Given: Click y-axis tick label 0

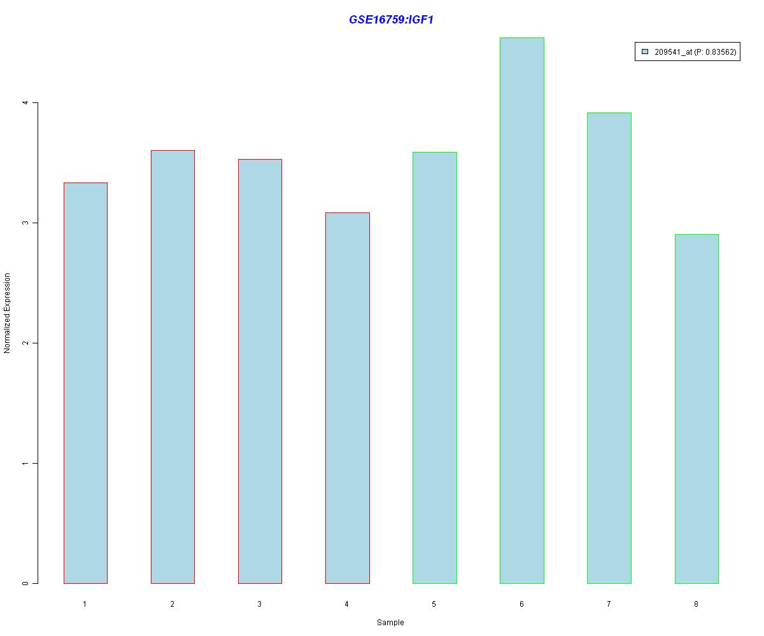Looking at the screenshot, I should (25, 583).
